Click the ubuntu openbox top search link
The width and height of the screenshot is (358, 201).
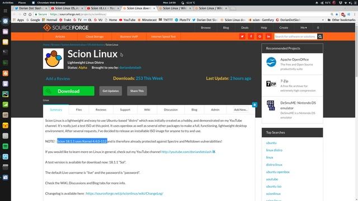(277, 172)
